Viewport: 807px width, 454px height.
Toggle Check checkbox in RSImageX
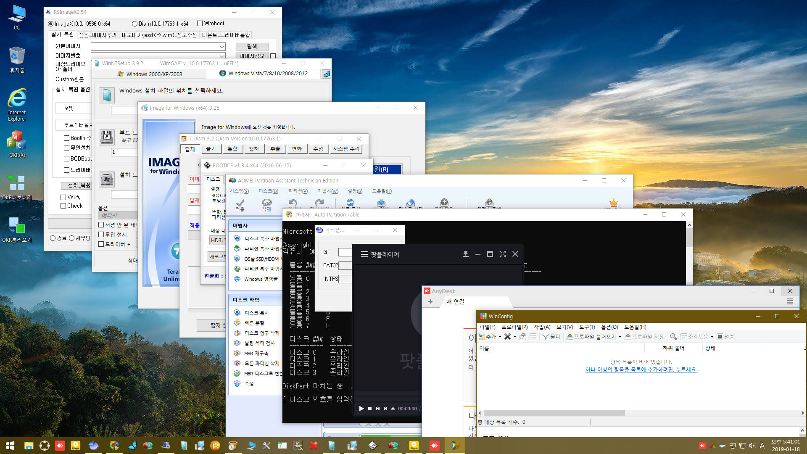click(x=71, y=206)
